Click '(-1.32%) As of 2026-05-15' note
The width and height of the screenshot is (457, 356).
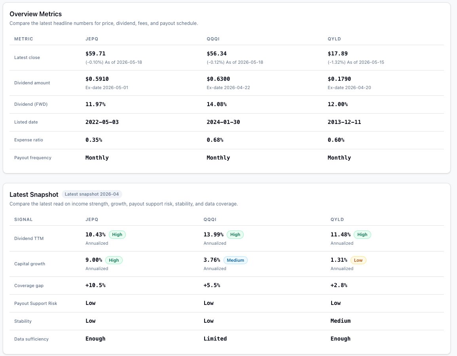356,62
